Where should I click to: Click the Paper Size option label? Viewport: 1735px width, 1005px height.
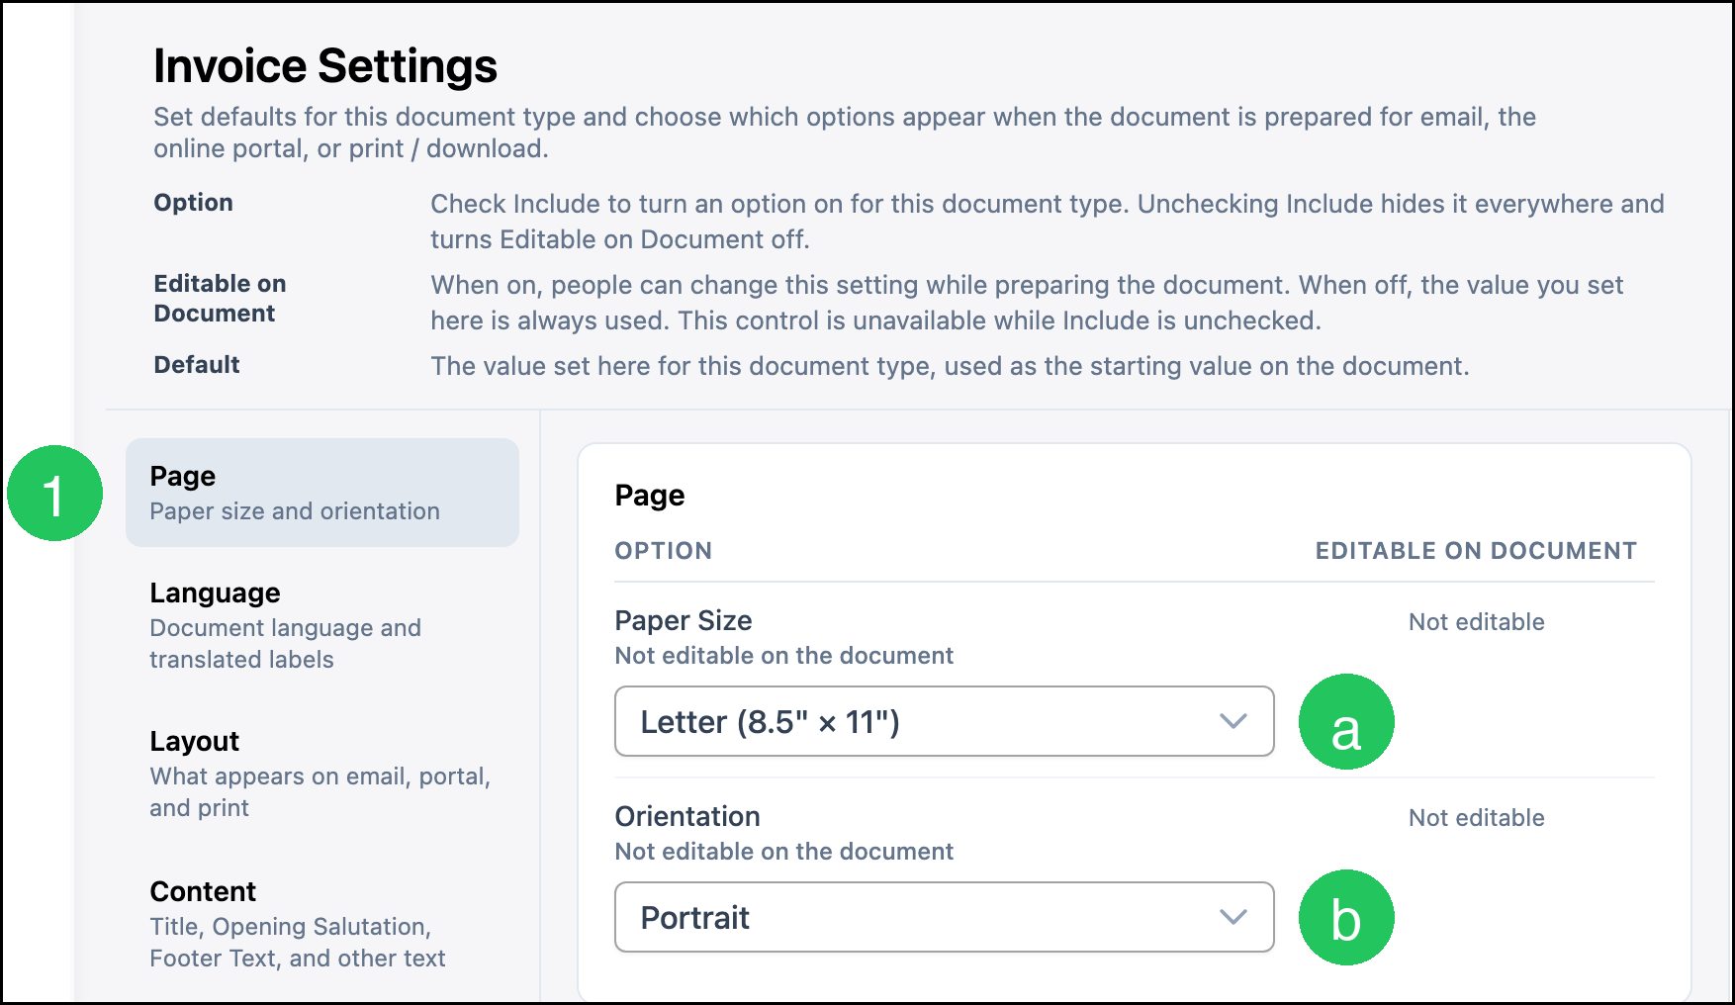pos(684,620)
